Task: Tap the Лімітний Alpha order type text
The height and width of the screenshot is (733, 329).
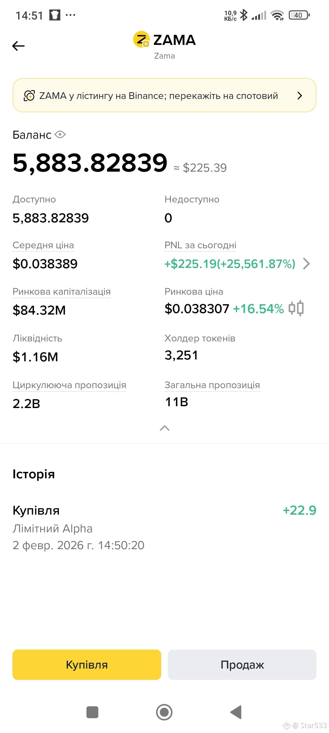Action: point(52,529)
